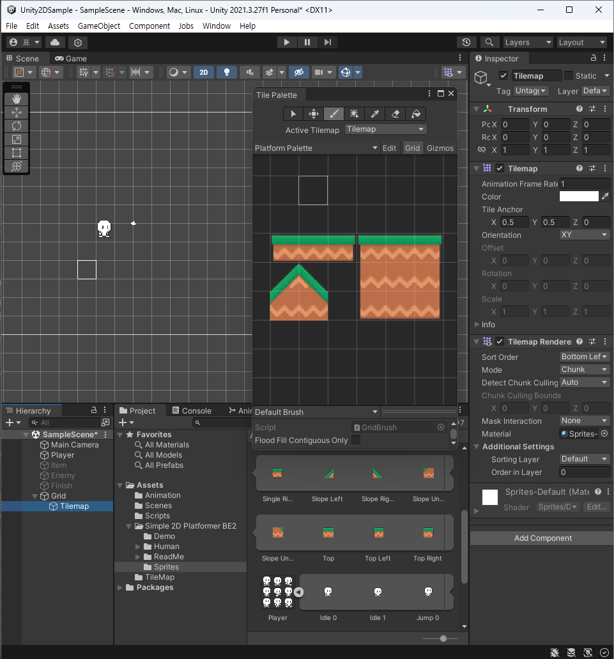
Task: Open the Assets menu
Action: pyautogui.click(x=58, y=26)
